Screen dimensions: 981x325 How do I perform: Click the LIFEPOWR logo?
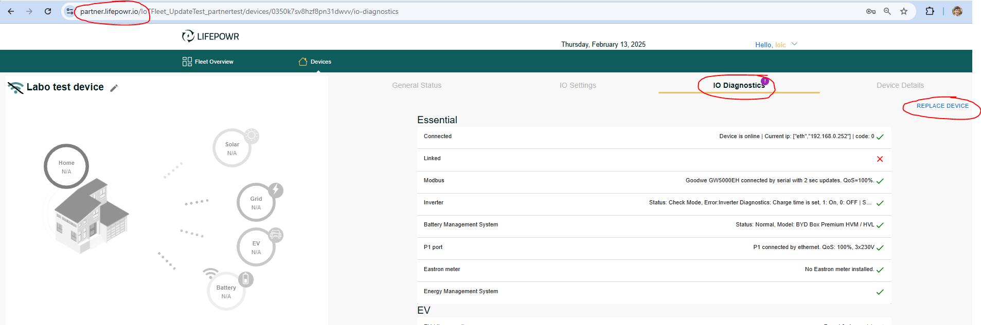point(210,36)
